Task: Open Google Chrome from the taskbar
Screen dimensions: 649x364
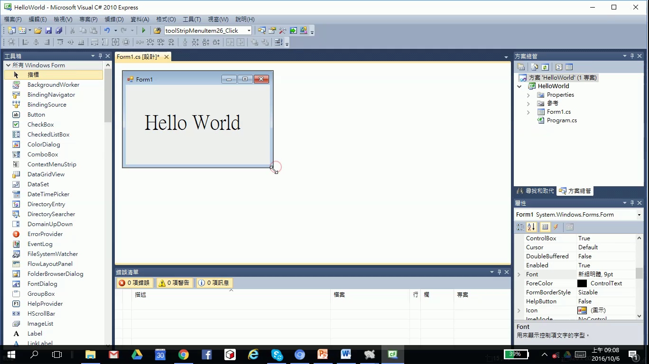Action: click(x=184, y=354)
